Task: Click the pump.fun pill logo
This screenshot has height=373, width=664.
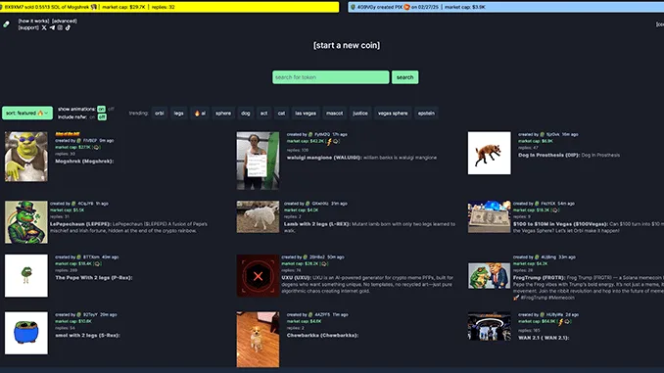Action: (x=6, y=24)
